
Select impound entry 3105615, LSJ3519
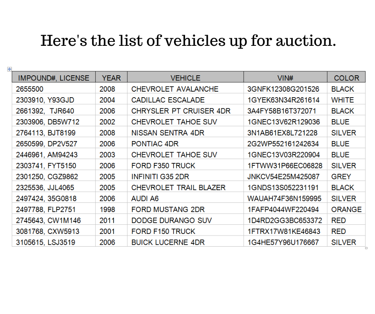point(54,242)
